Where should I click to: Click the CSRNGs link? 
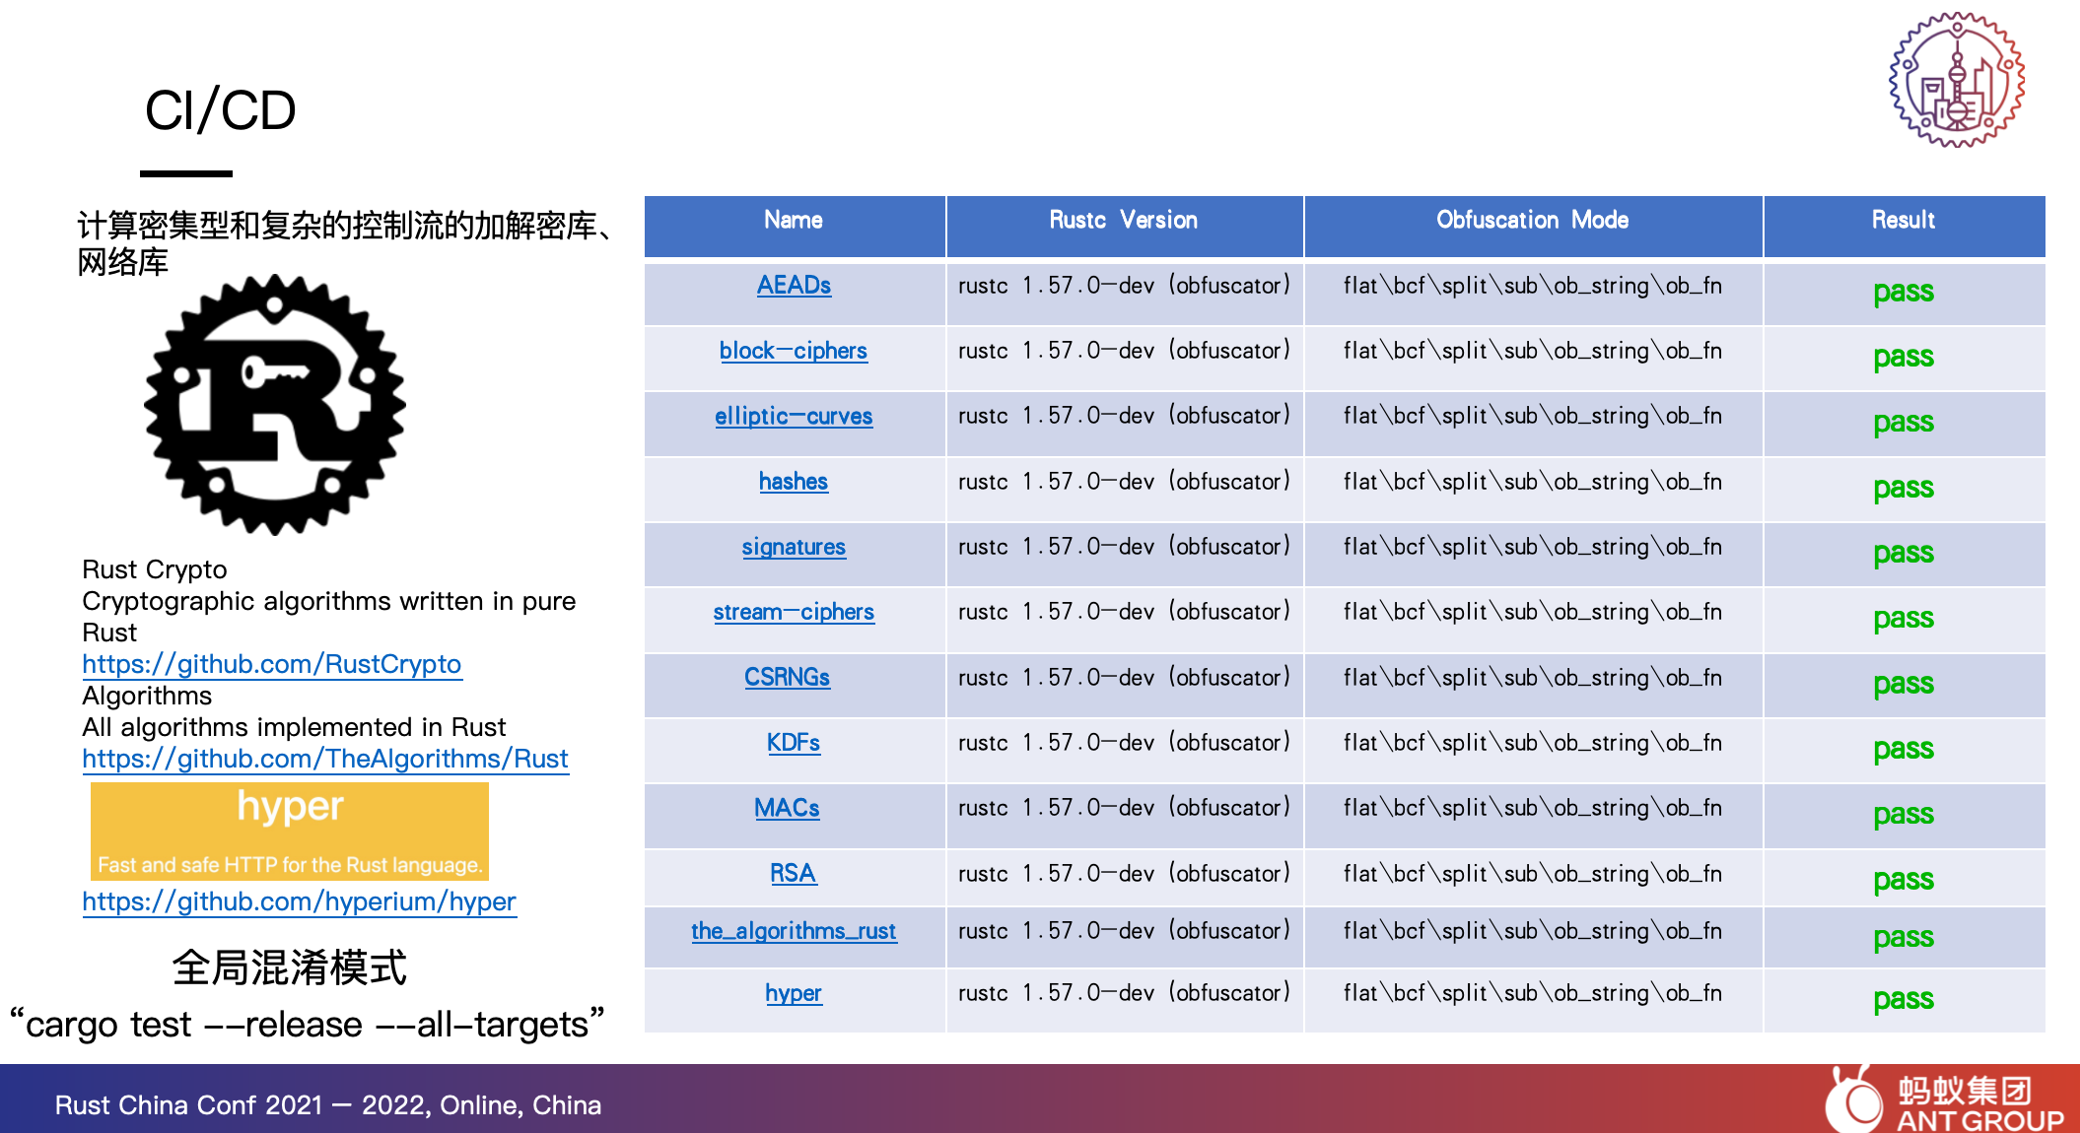coord(787,678)
